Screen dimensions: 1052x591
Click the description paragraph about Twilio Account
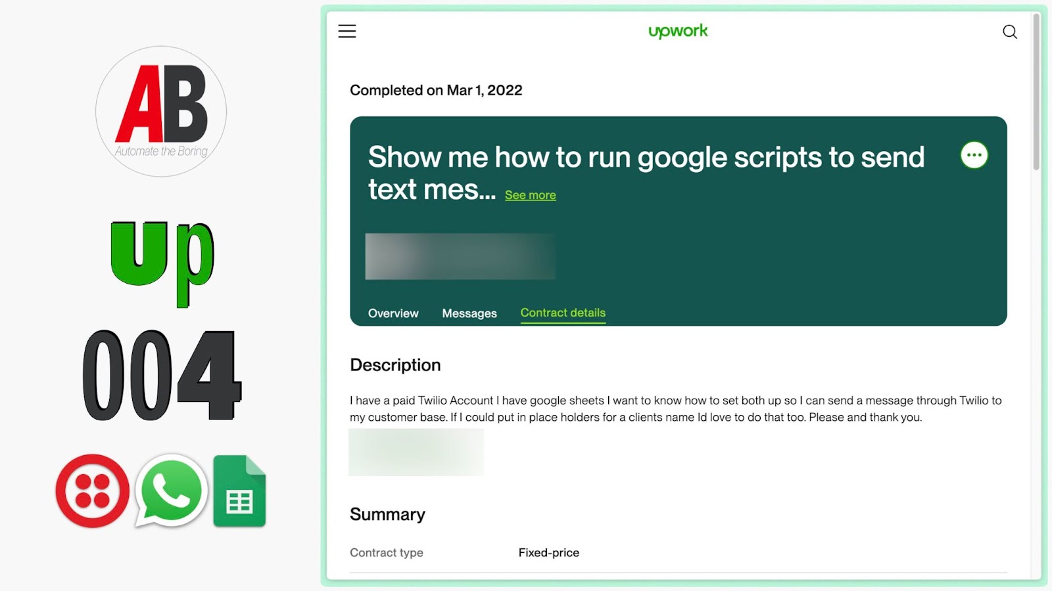pyautogui.click(x=676, y=408)
